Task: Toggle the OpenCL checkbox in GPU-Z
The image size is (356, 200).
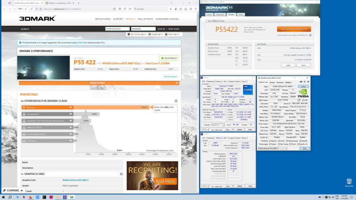Action: pos(270,141)
